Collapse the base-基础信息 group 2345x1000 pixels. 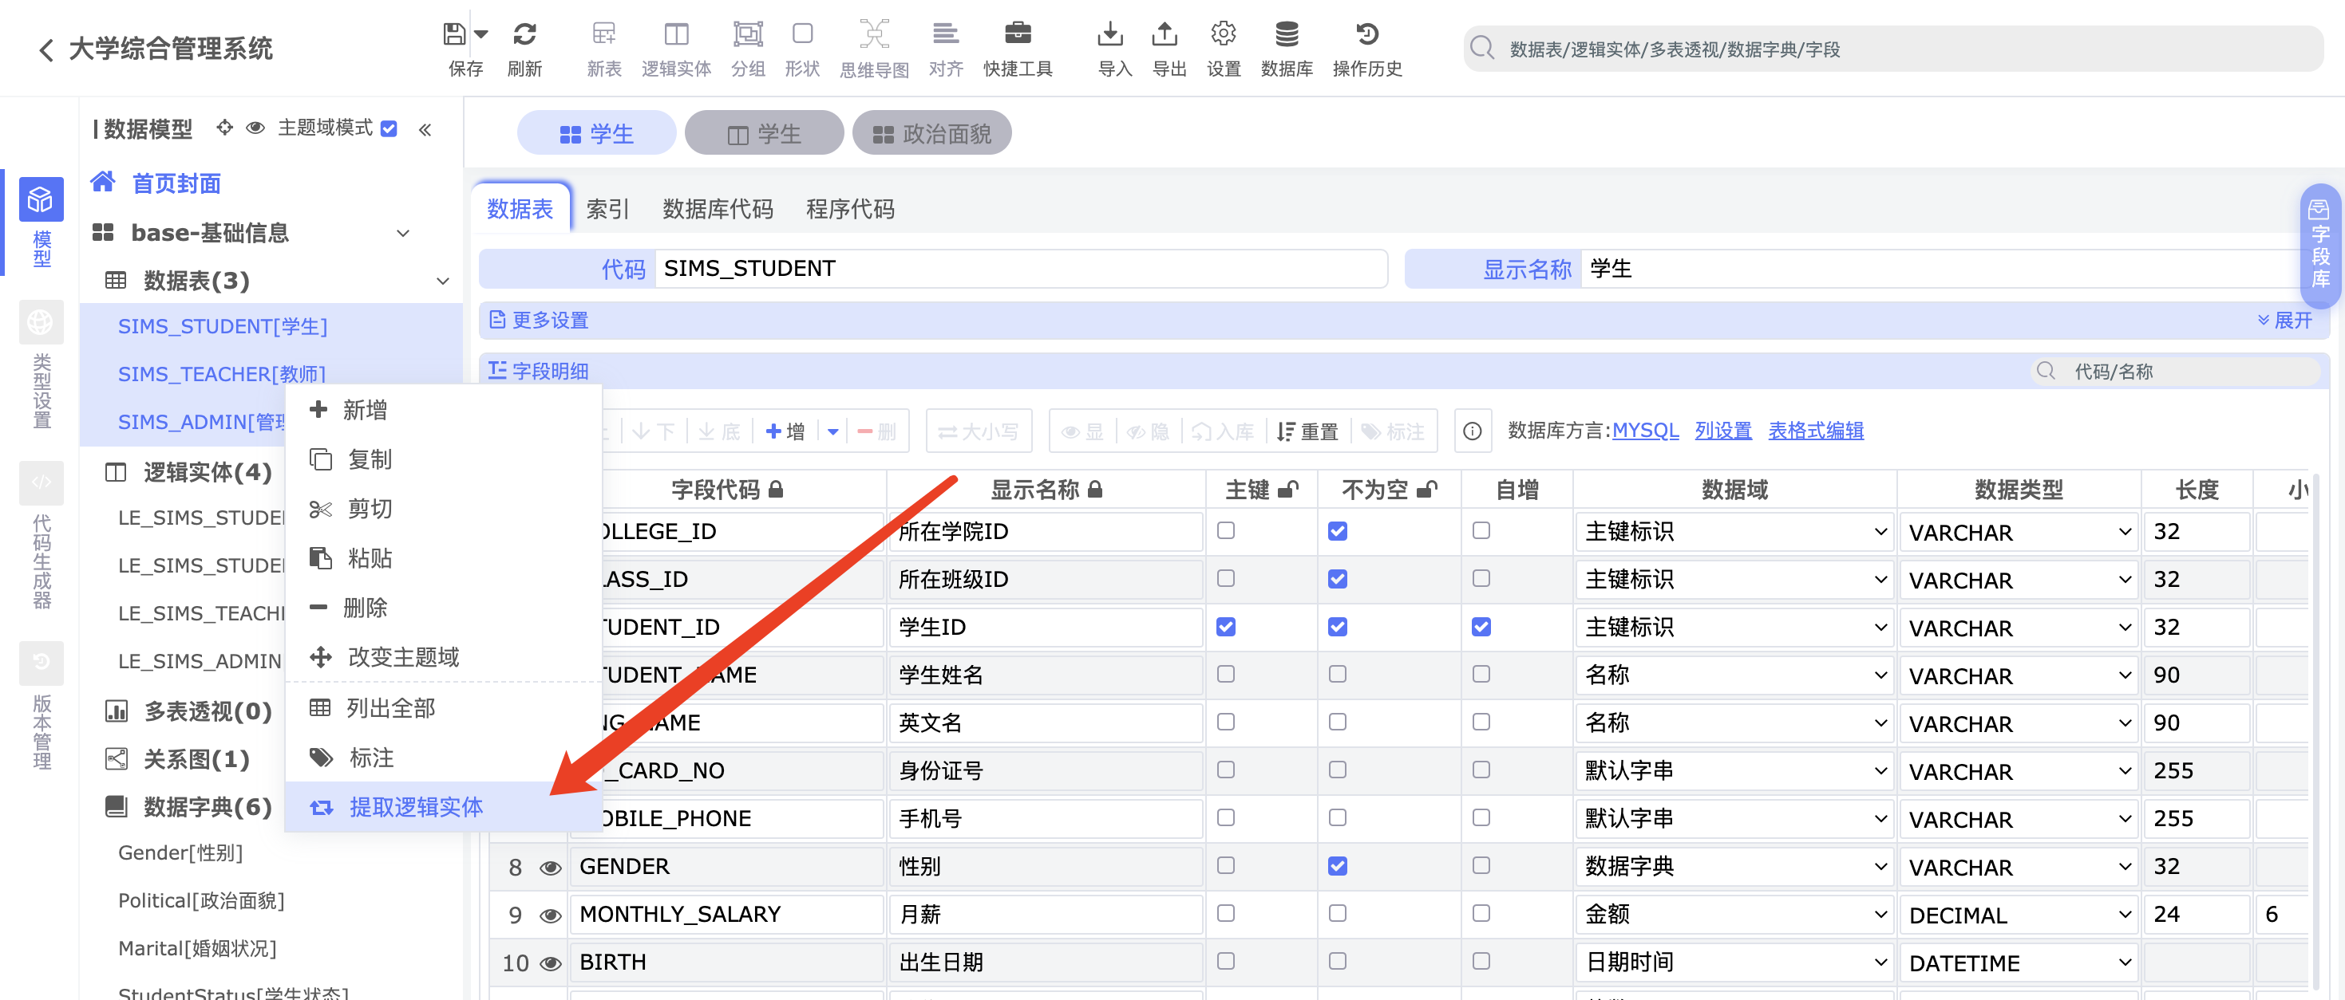402,234
